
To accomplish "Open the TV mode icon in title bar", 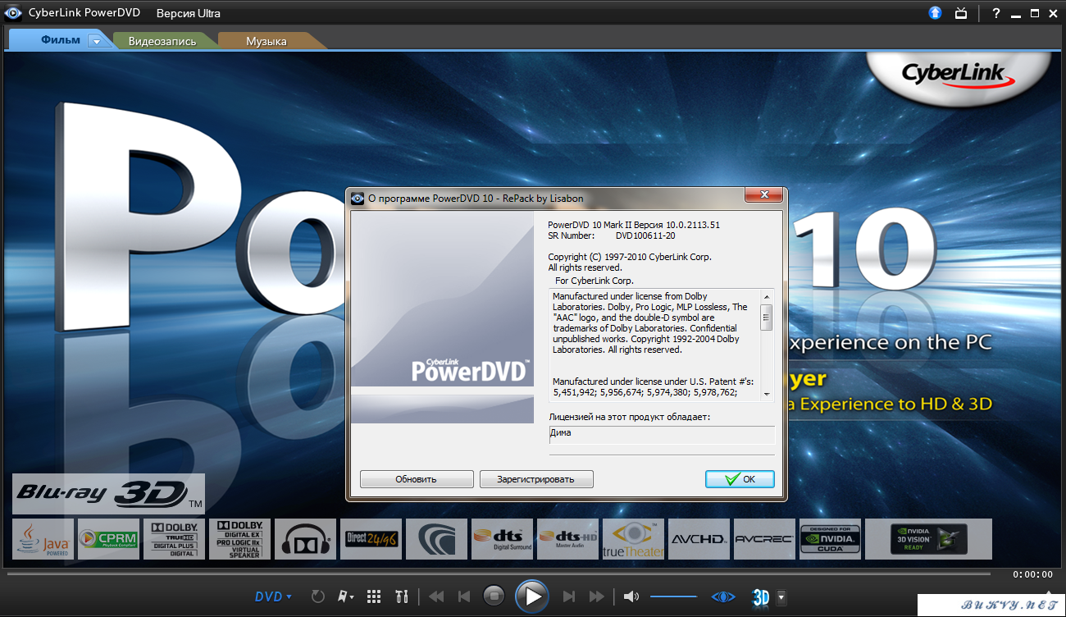I will click(962, 13).
